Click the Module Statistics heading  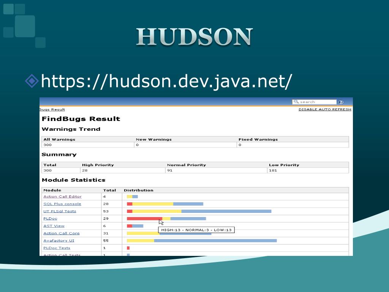74,180
